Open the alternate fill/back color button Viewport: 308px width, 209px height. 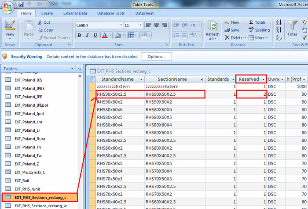point(145,35)
